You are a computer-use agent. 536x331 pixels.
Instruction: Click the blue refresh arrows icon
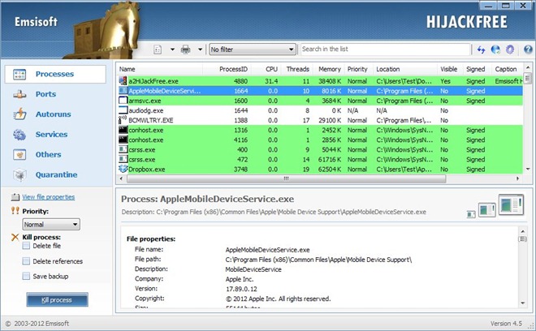click(482, 49)
